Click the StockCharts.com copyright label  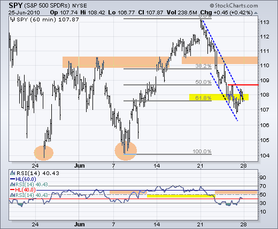(x=234, y=6)
